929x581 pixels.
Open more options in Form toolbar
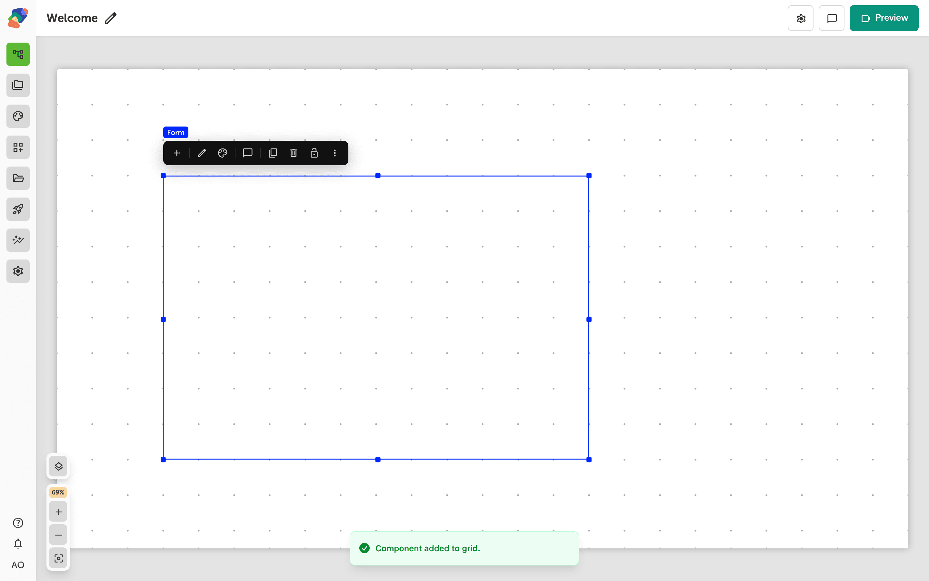(335, 153)
